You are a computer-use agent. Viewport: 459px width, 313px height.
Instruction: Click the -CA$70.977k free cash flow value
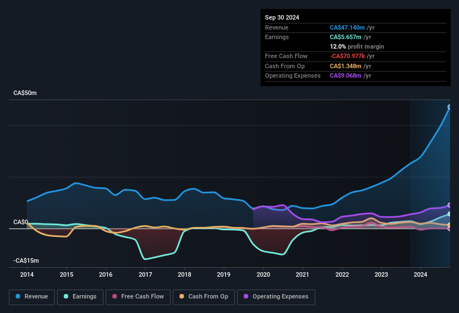click(x=348, y=56)
